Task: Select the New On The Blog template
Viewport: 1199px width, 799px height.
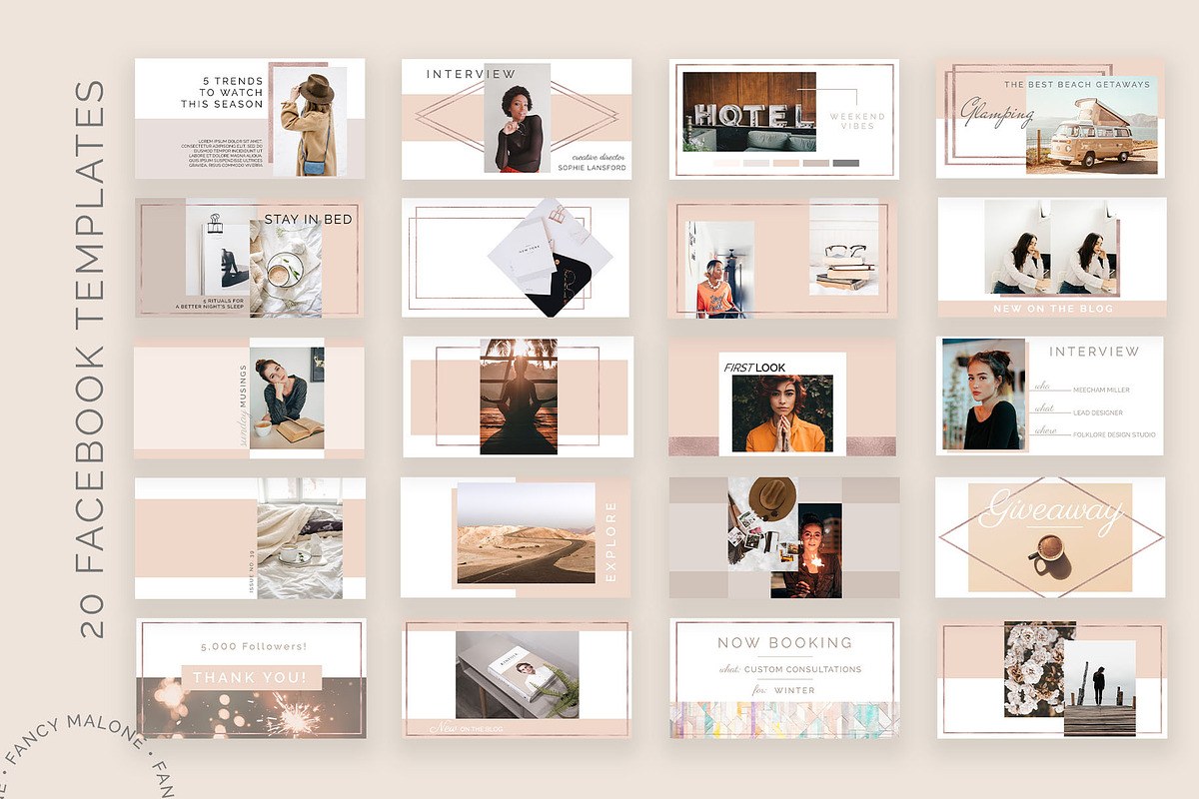Action: coord(1051,258)
